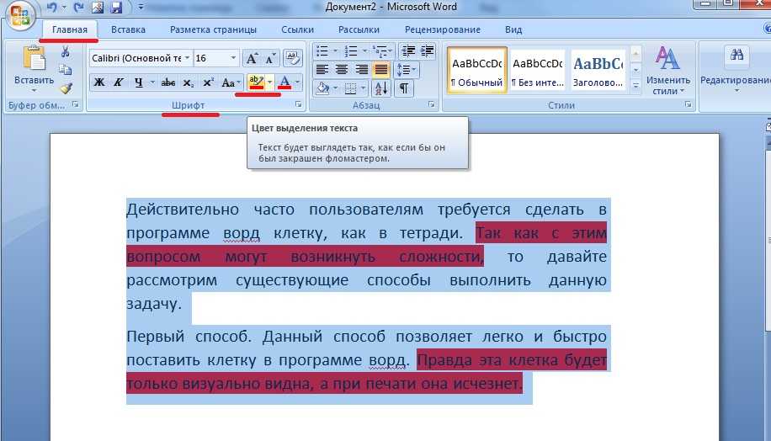Cut selection with the scissors icon
This screenshot has width=771, height=441.
65,51
